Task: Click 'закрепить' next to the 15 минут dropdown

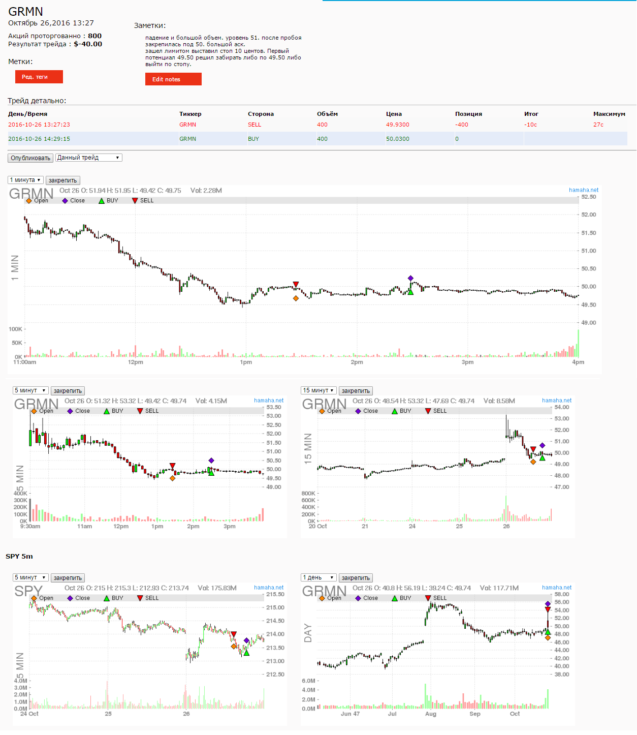Action: [356, 391]
